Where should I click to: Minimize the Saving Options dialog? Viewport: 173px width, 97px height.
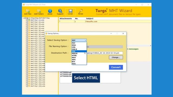111,33
